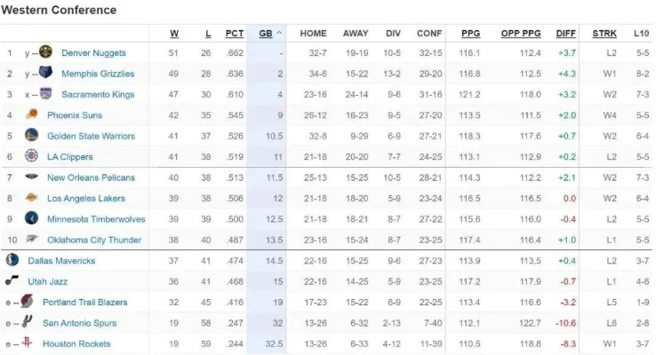The width and height of the screenshot is (656, 355).
Task: Sort standings by W column header
Action: point(174,34)
